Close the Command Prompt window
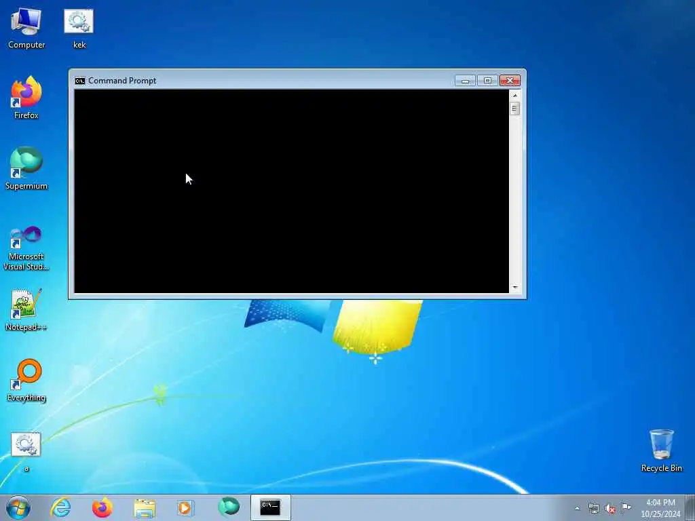 click(x=510, y=81)
